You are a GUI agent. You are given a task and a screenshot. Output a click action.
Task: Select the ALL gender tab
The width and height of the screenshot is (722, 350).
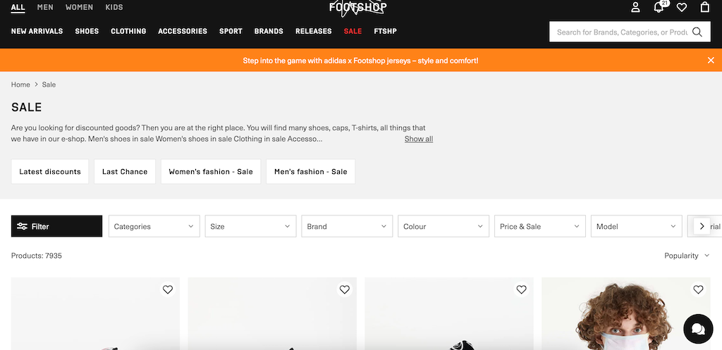coord(18,7)
